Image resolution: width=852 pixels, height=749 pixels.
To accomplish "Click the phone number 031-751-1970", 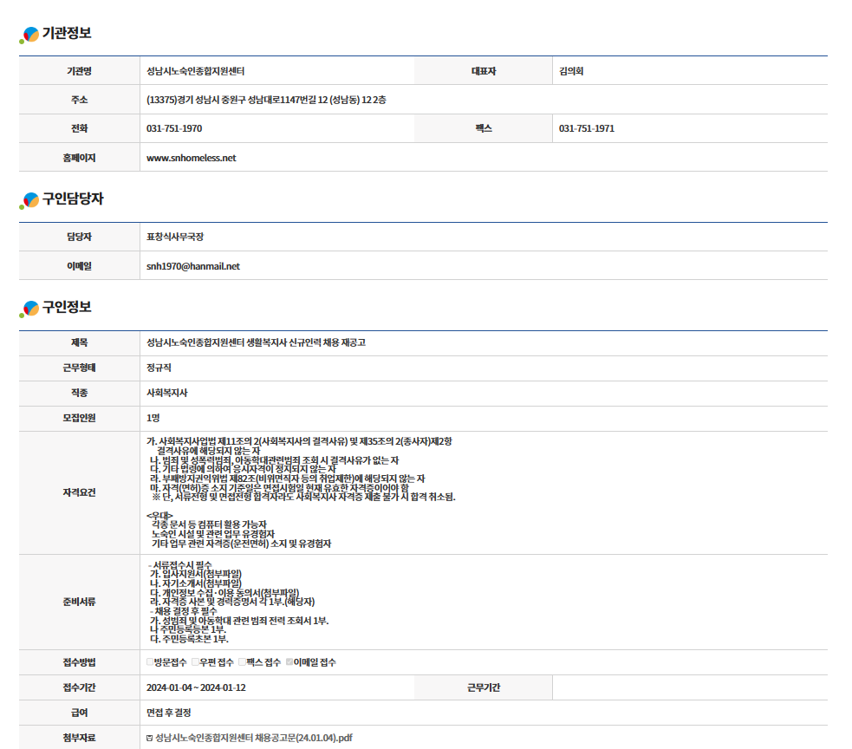I will [174, 128].
